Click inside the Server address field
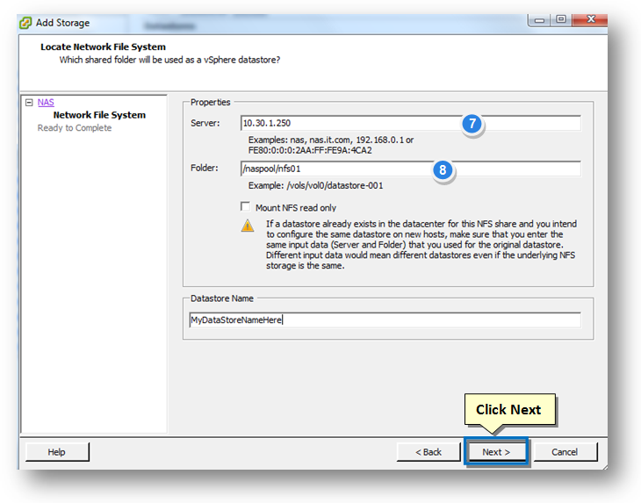The image size is (641, 503). [410, 123]
